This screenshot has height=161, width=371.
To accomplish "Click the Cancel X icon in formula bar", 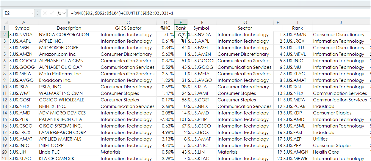I will click(45, 13).
